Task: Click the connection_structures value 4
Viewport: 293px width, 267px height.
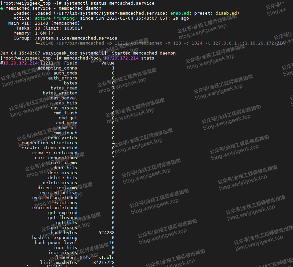Action: tap(113, 143)
